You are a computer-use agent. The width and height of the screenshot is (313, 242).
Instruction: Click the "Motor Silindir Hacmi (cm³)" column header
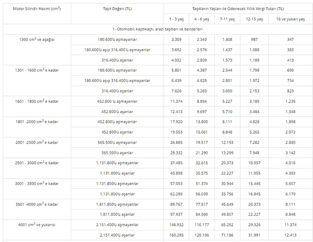tap(37, 9)
